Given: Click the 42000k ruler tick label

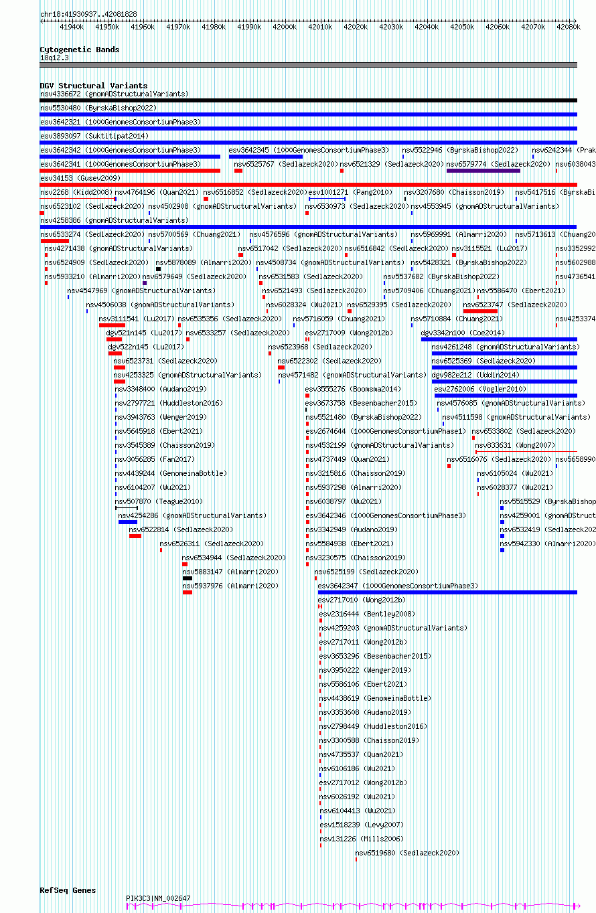Looking at the screenshot, I should click(x=285, y=27).
